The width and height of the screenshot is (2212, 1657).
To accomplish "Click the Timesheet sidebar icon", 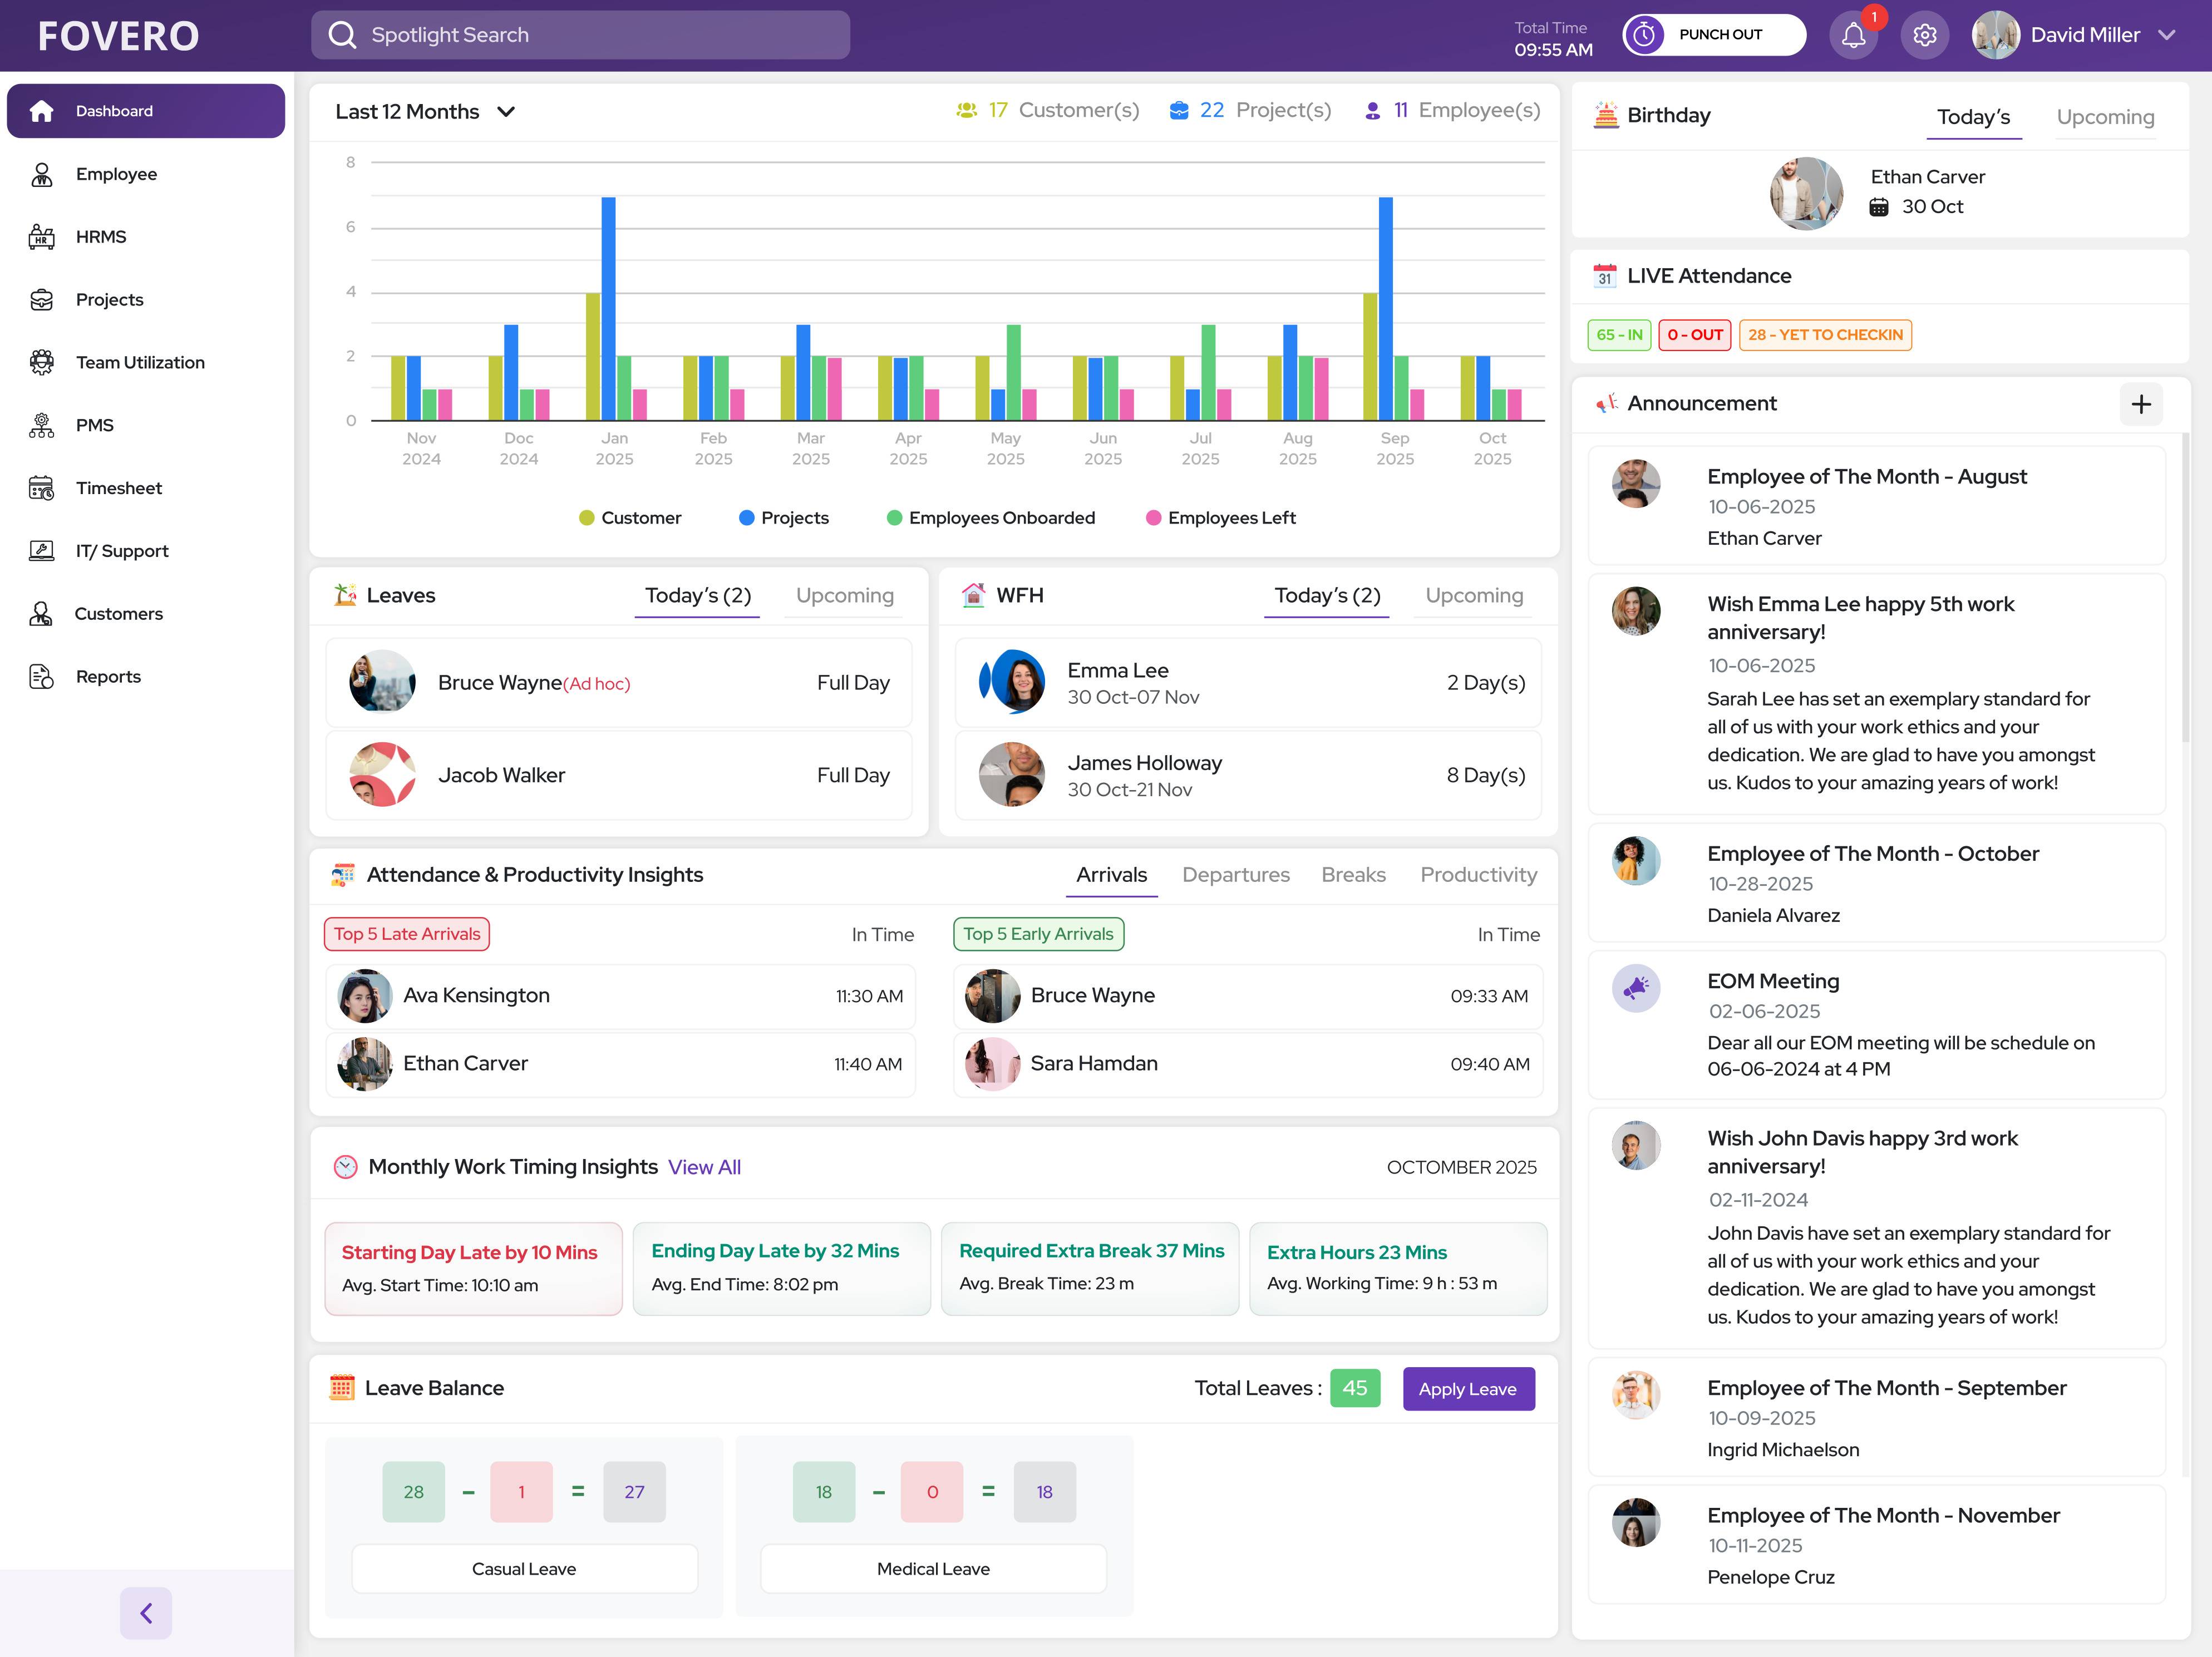I will coord(42,488).
